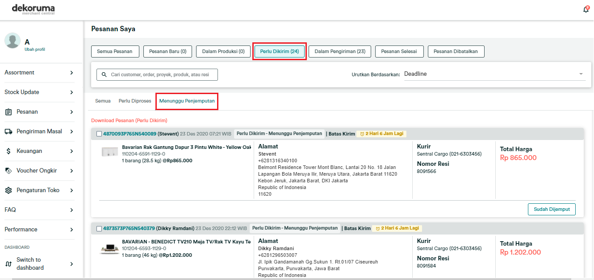Select the Pesanan Baru (0) tab
Viewport: 594px width, 280px height.
pyautogui.click(x=167, y=51)
